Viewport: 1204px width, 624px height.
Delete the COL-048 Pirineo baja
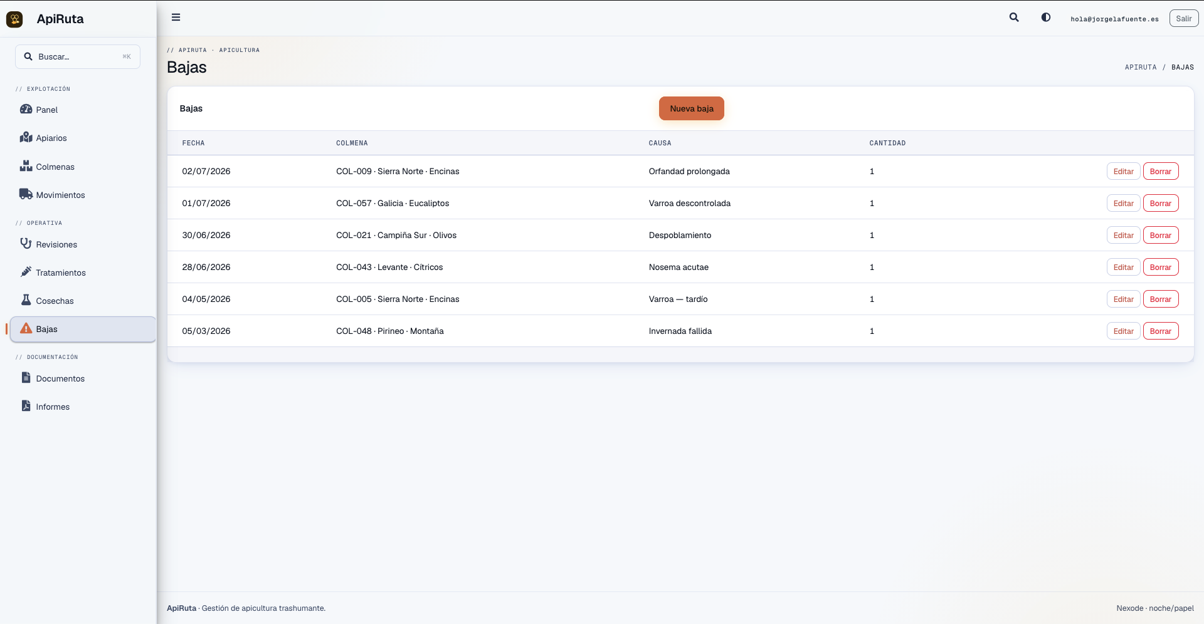tap(1160, 331)
